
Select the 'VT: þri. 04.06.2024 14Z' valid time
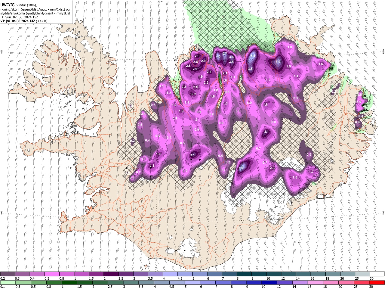tap(18, 21)
